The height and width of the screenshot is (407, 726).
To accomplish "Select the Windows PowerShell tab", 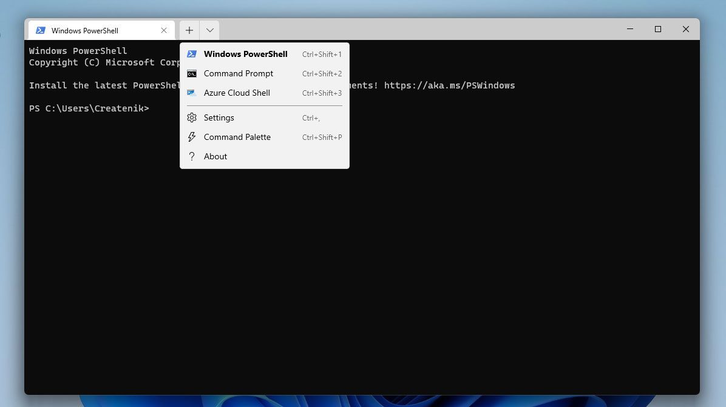I will (x=101, y=30).
